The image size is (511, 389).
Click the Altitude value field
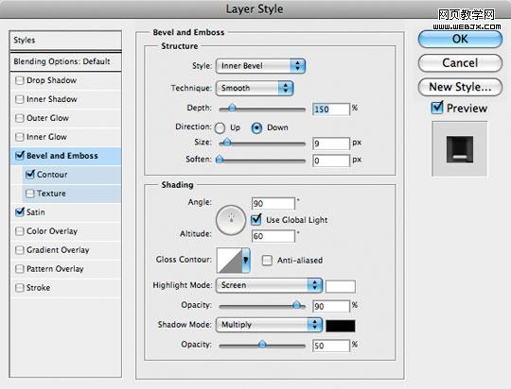pyautogui.click(x=273, y=236)
